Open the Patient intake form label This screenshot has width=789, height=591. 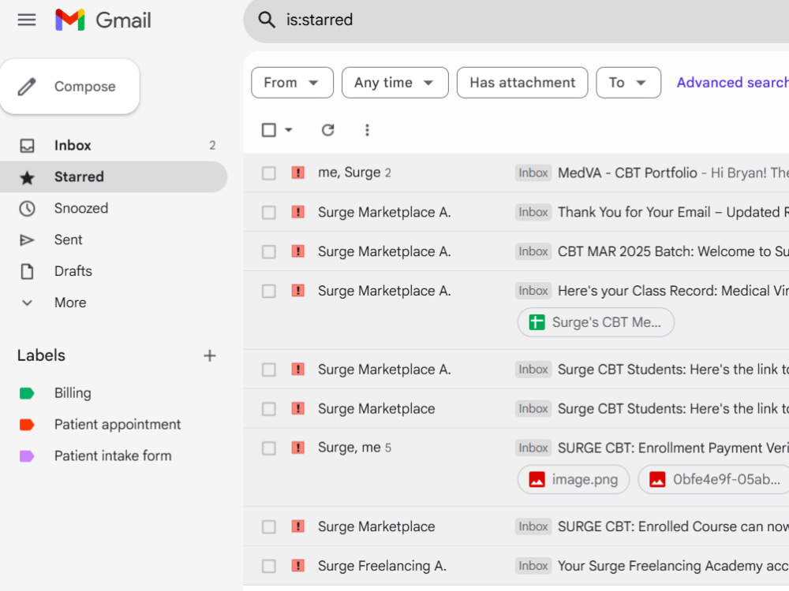tap(113, 456)
